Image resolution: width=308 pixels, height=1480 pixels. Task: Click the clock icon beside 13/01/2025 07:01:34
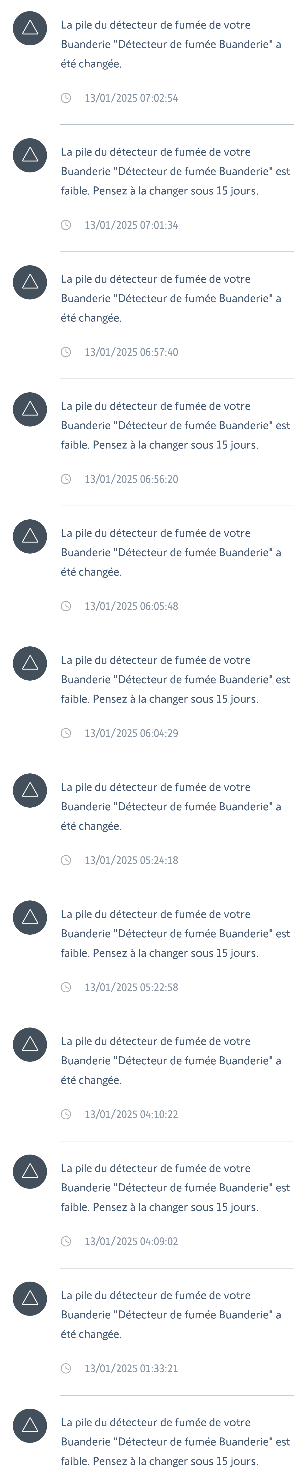coord(66,225)
